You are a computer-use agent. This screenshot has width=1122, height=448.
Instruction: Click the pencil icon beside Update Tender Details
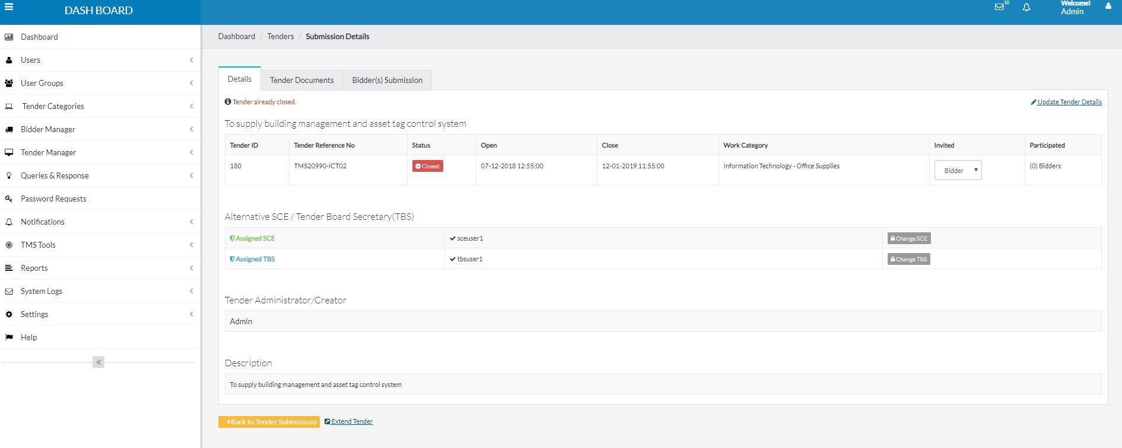pos(1034,102)
